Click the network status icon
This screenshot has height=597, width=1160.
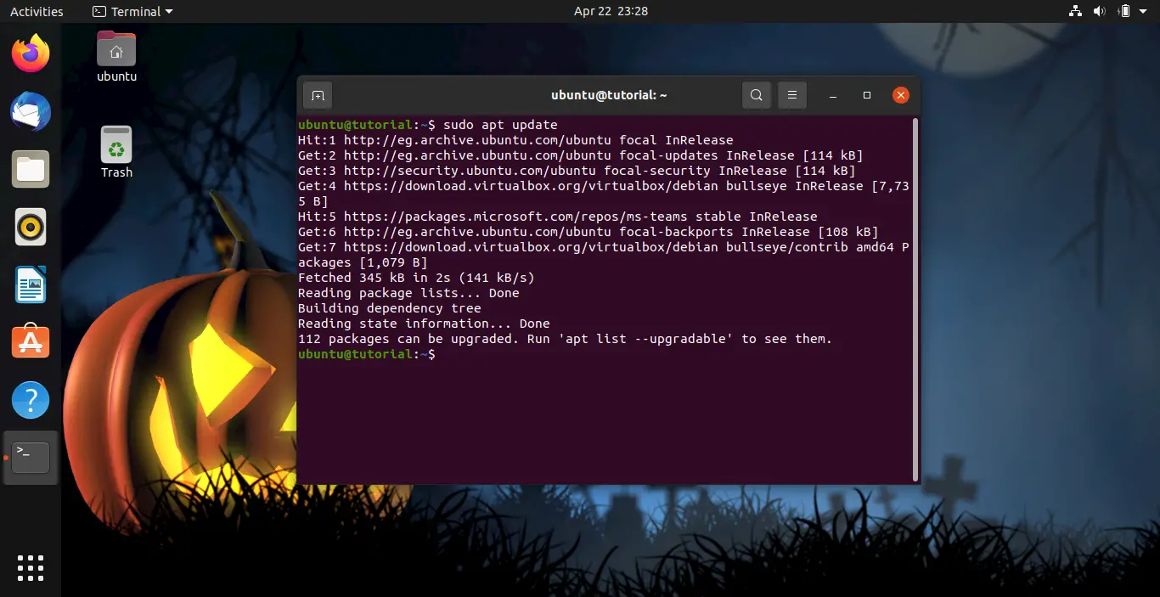1076,11
